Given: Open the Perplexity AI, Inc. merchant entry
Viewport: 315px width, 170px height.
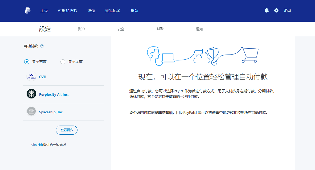Looking at the screenshot, I should (54, 94).
